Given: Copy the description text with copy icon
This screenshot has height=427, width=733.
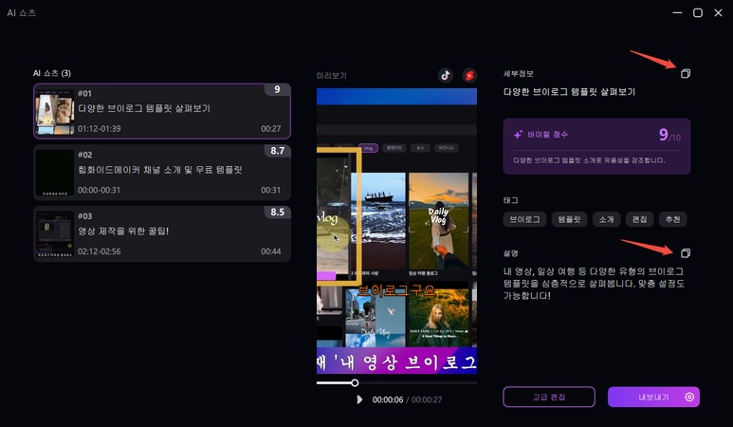Looking at the screenshot, I should [686, 253].
